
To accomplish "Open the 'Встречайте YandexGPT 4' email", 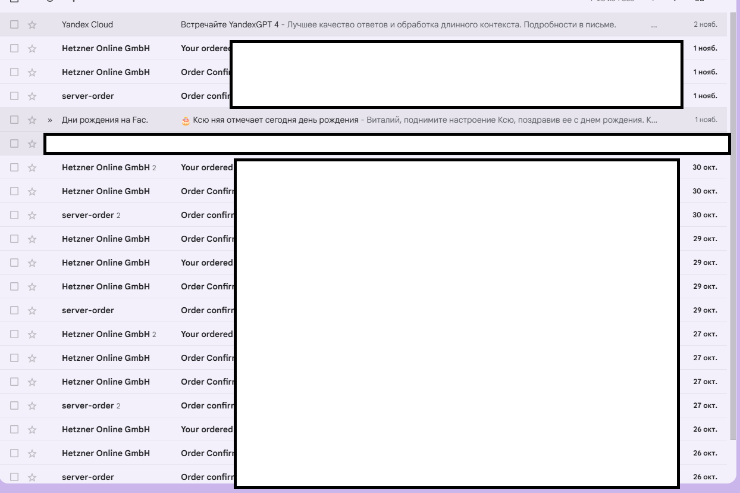I will pyautogui.click(x=230, y=24).
